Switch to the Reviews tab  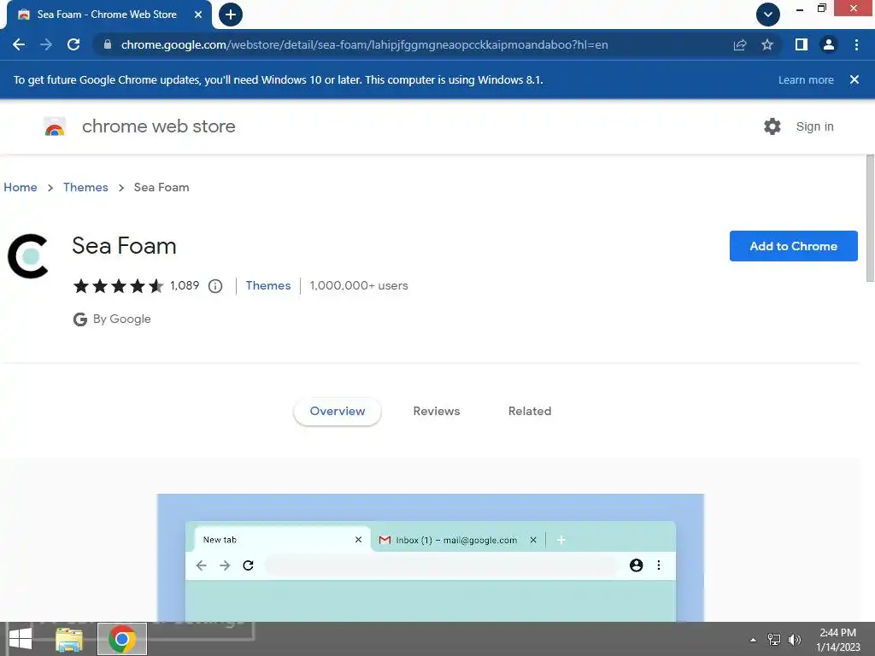click(437, 411)
